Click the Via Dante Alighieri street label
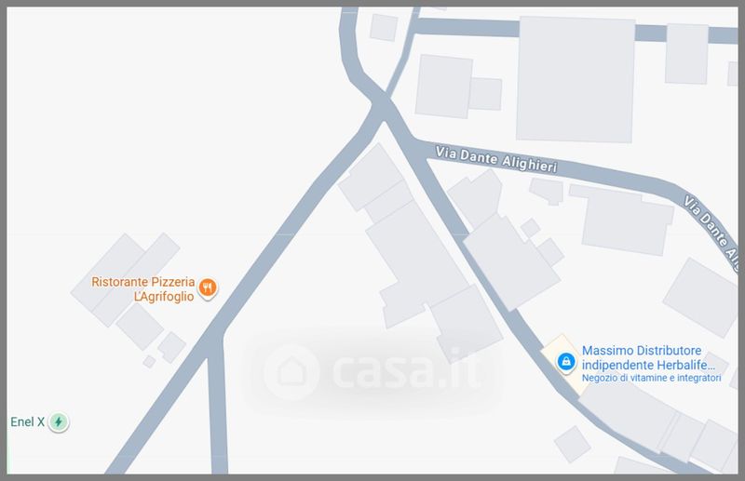 click(x=496, y=159)
